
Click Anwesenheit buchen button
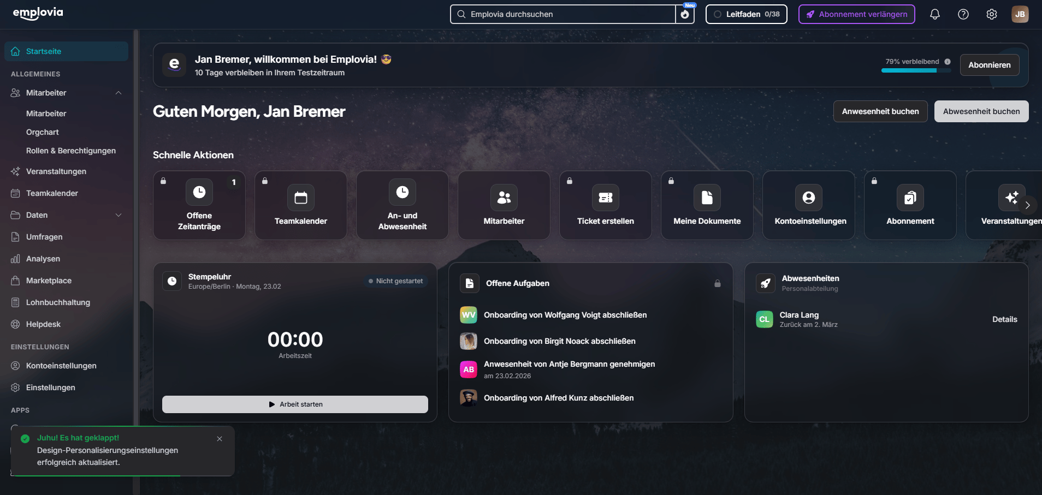(x=880, y=111)
